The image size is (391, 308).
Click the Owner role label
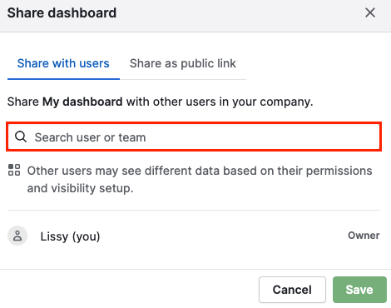(x=364, y=236)
